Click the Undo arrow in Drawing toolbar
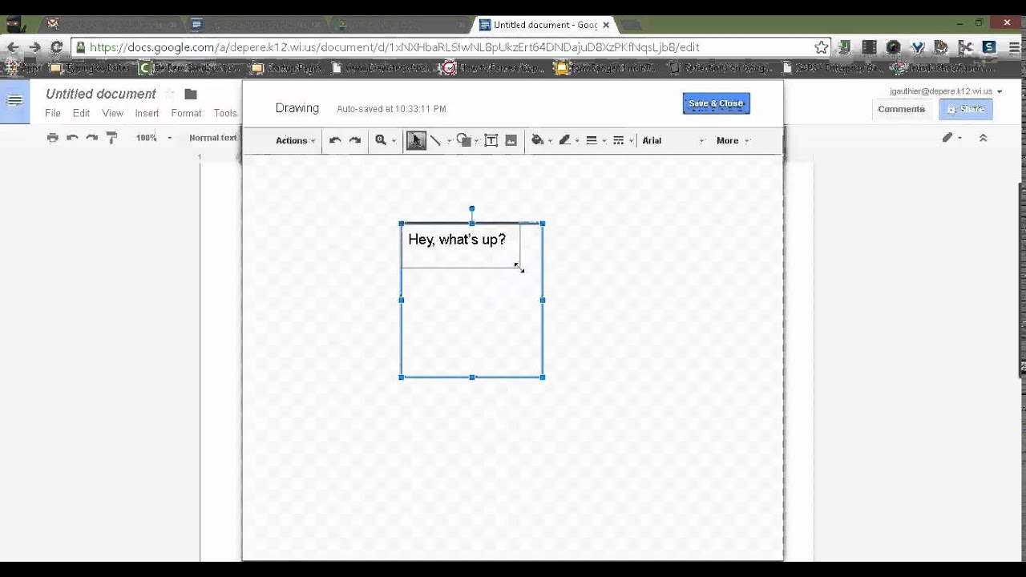Screen dimensions: 1026x577 [x=335, y=140]
